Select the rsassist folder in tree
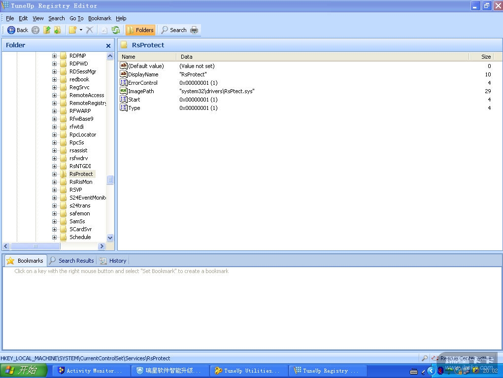Viewport: 503px width, 378px height. click(78, 150)
